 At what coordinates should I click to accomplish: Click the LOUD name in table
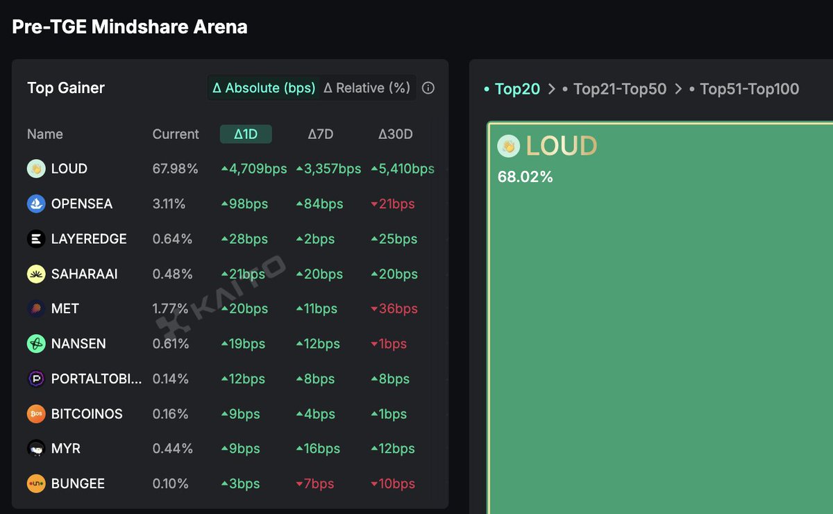tap(69, 169)
